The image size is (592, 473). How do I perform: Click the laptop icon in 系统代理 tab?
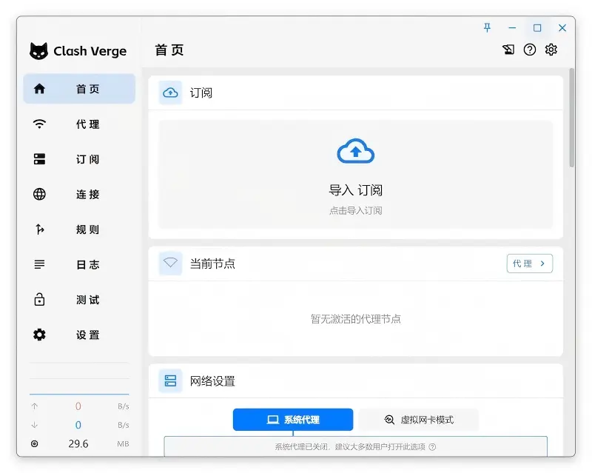click(272, 420)
